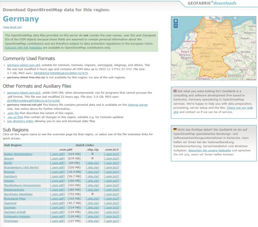Open the Thüringen region page
Viewport: 258px width, 227px height.
click(11, 221)
